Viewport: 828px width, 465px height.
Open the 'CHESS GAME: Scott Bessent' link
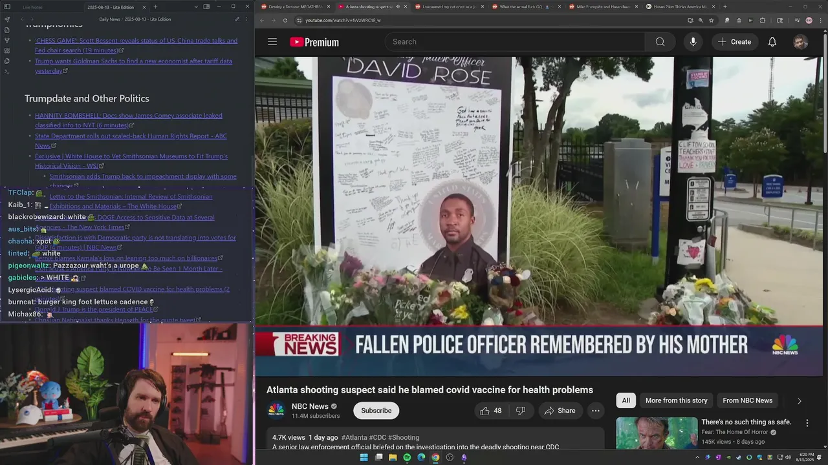click(136, 45)
